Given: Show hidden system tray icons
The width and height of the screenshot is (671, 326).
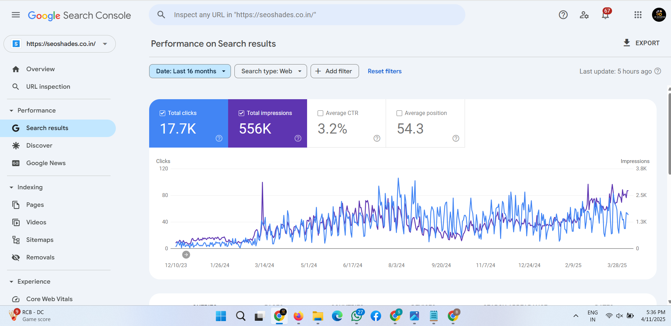Looking at the screenshot, I should coord(576,316).
